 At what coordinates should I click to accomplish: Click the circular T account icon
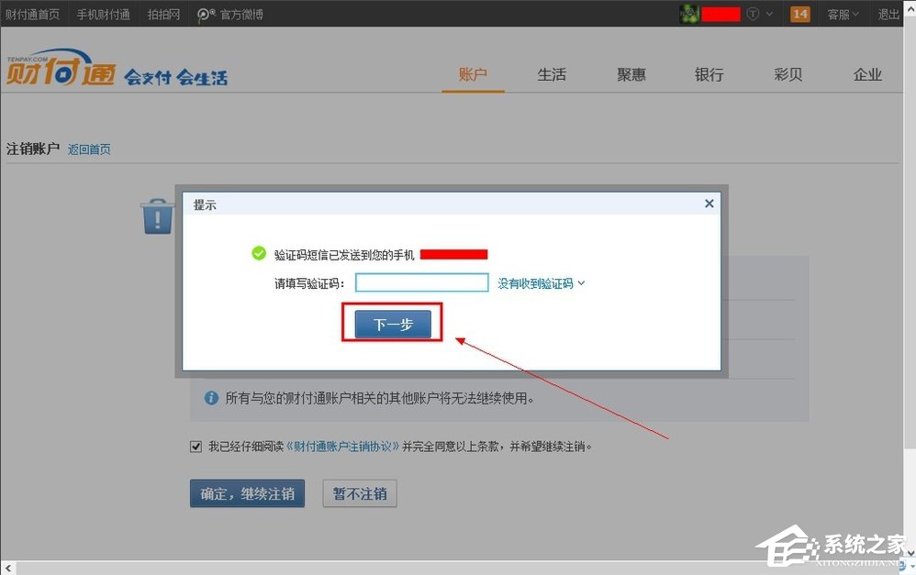[754, 14]
